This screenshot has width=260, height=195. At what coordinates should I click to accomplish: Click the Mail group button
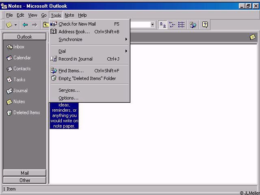pos(25,173)
